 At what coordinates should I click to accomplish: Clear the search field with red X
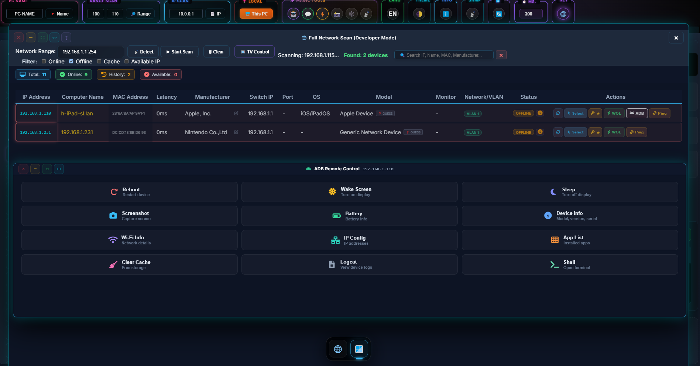point(501,55)
